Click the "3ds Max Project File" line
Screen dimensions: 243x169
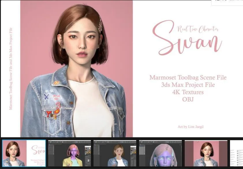pos(188,85)
